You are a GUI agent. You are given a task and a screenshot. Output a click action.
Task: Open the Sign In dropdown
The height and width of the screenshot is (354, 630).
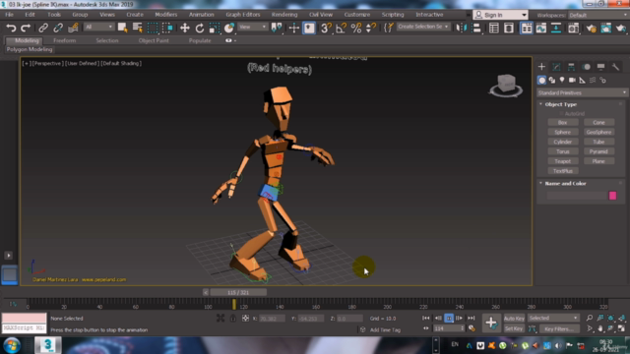tap(500, 15)
